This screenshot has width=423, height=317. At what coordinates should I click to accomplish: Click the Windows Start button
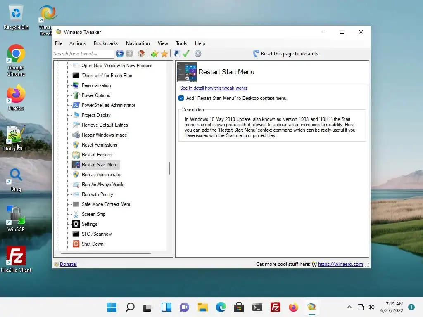coord(112,307)
